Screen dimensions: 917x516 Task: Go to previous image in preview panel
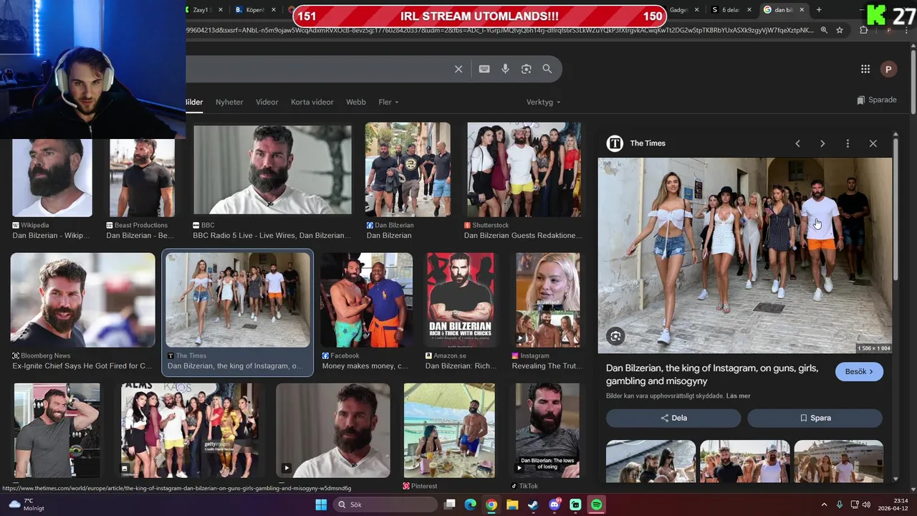(797, 143)
